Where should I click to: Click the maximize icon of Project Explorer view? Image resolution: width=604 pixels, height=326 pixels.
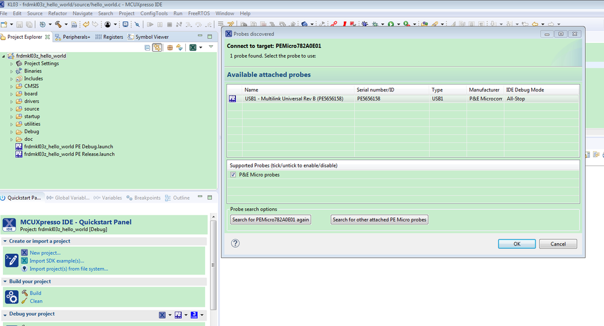click(210, 36)
